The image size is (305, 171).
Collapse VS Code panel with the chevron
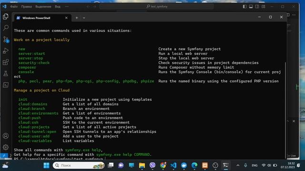click(x=288, y=121)
